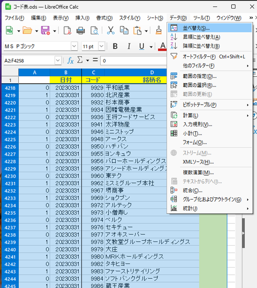This screenshot has height=288, width=257.
Task: Open the 書式(O) menu
Action: coord(104,18)
